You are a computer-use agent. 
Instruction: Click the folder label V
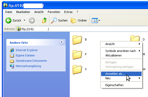(x=86, y=69)
